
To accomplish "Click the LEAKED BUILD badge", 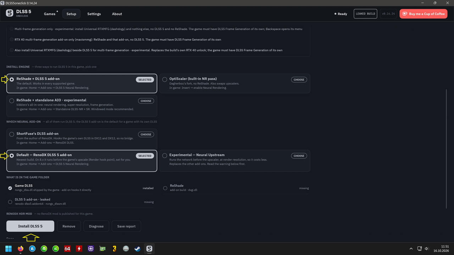I will point(365,14).
